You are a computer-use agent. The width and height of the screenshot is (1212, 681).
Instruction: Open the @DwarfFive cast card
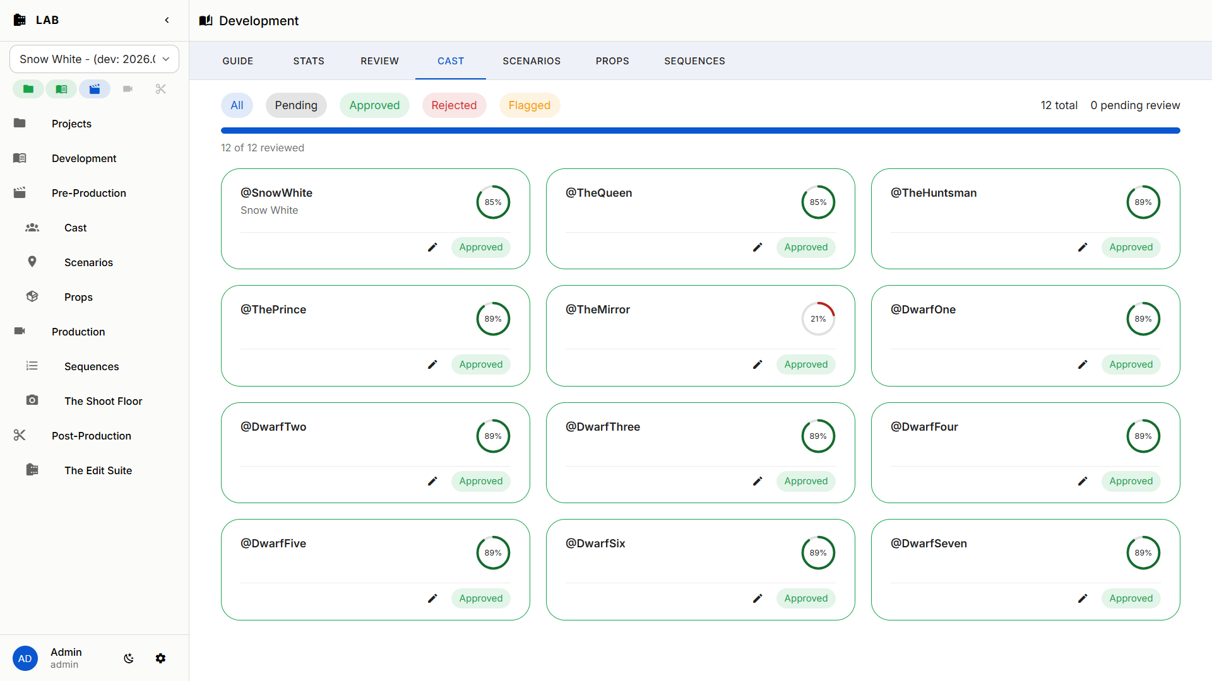(376, 569)
